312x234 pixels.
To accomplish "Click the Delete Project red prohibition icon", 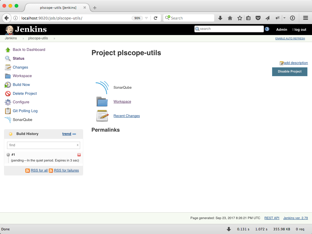I will (x=8, y=94).
